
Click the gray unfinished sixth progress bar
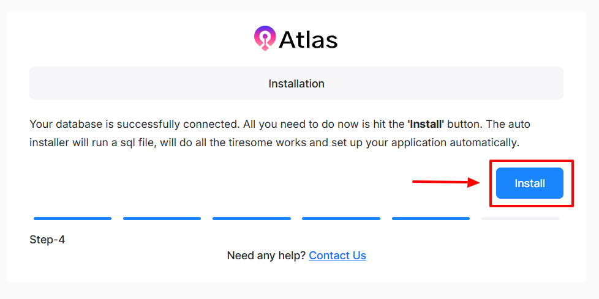(520, 218)
